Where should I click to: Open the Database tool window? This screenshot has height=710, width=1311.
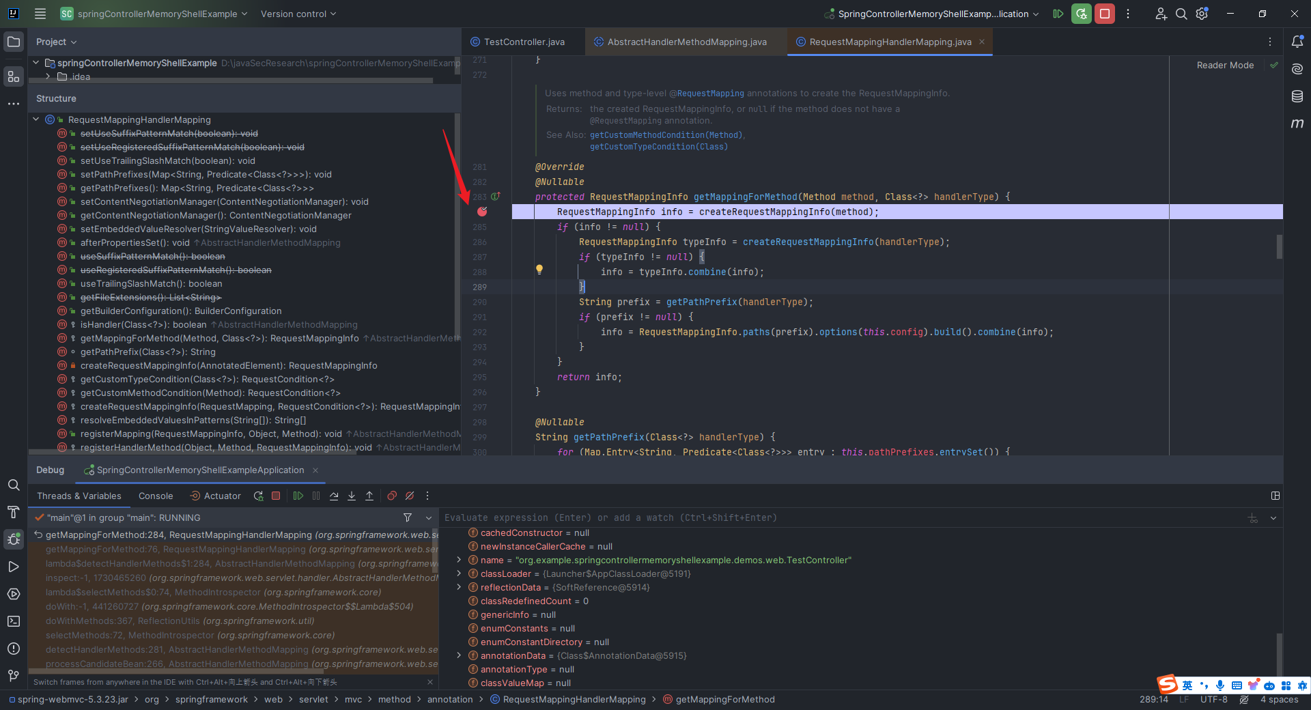pyautogui.click(x=1297, y=96)
